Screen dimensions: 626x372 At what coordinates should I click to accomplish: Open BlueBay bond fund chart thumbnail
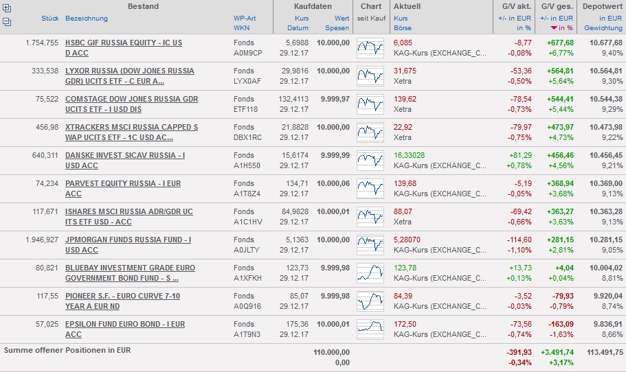[x=370, y=273]
